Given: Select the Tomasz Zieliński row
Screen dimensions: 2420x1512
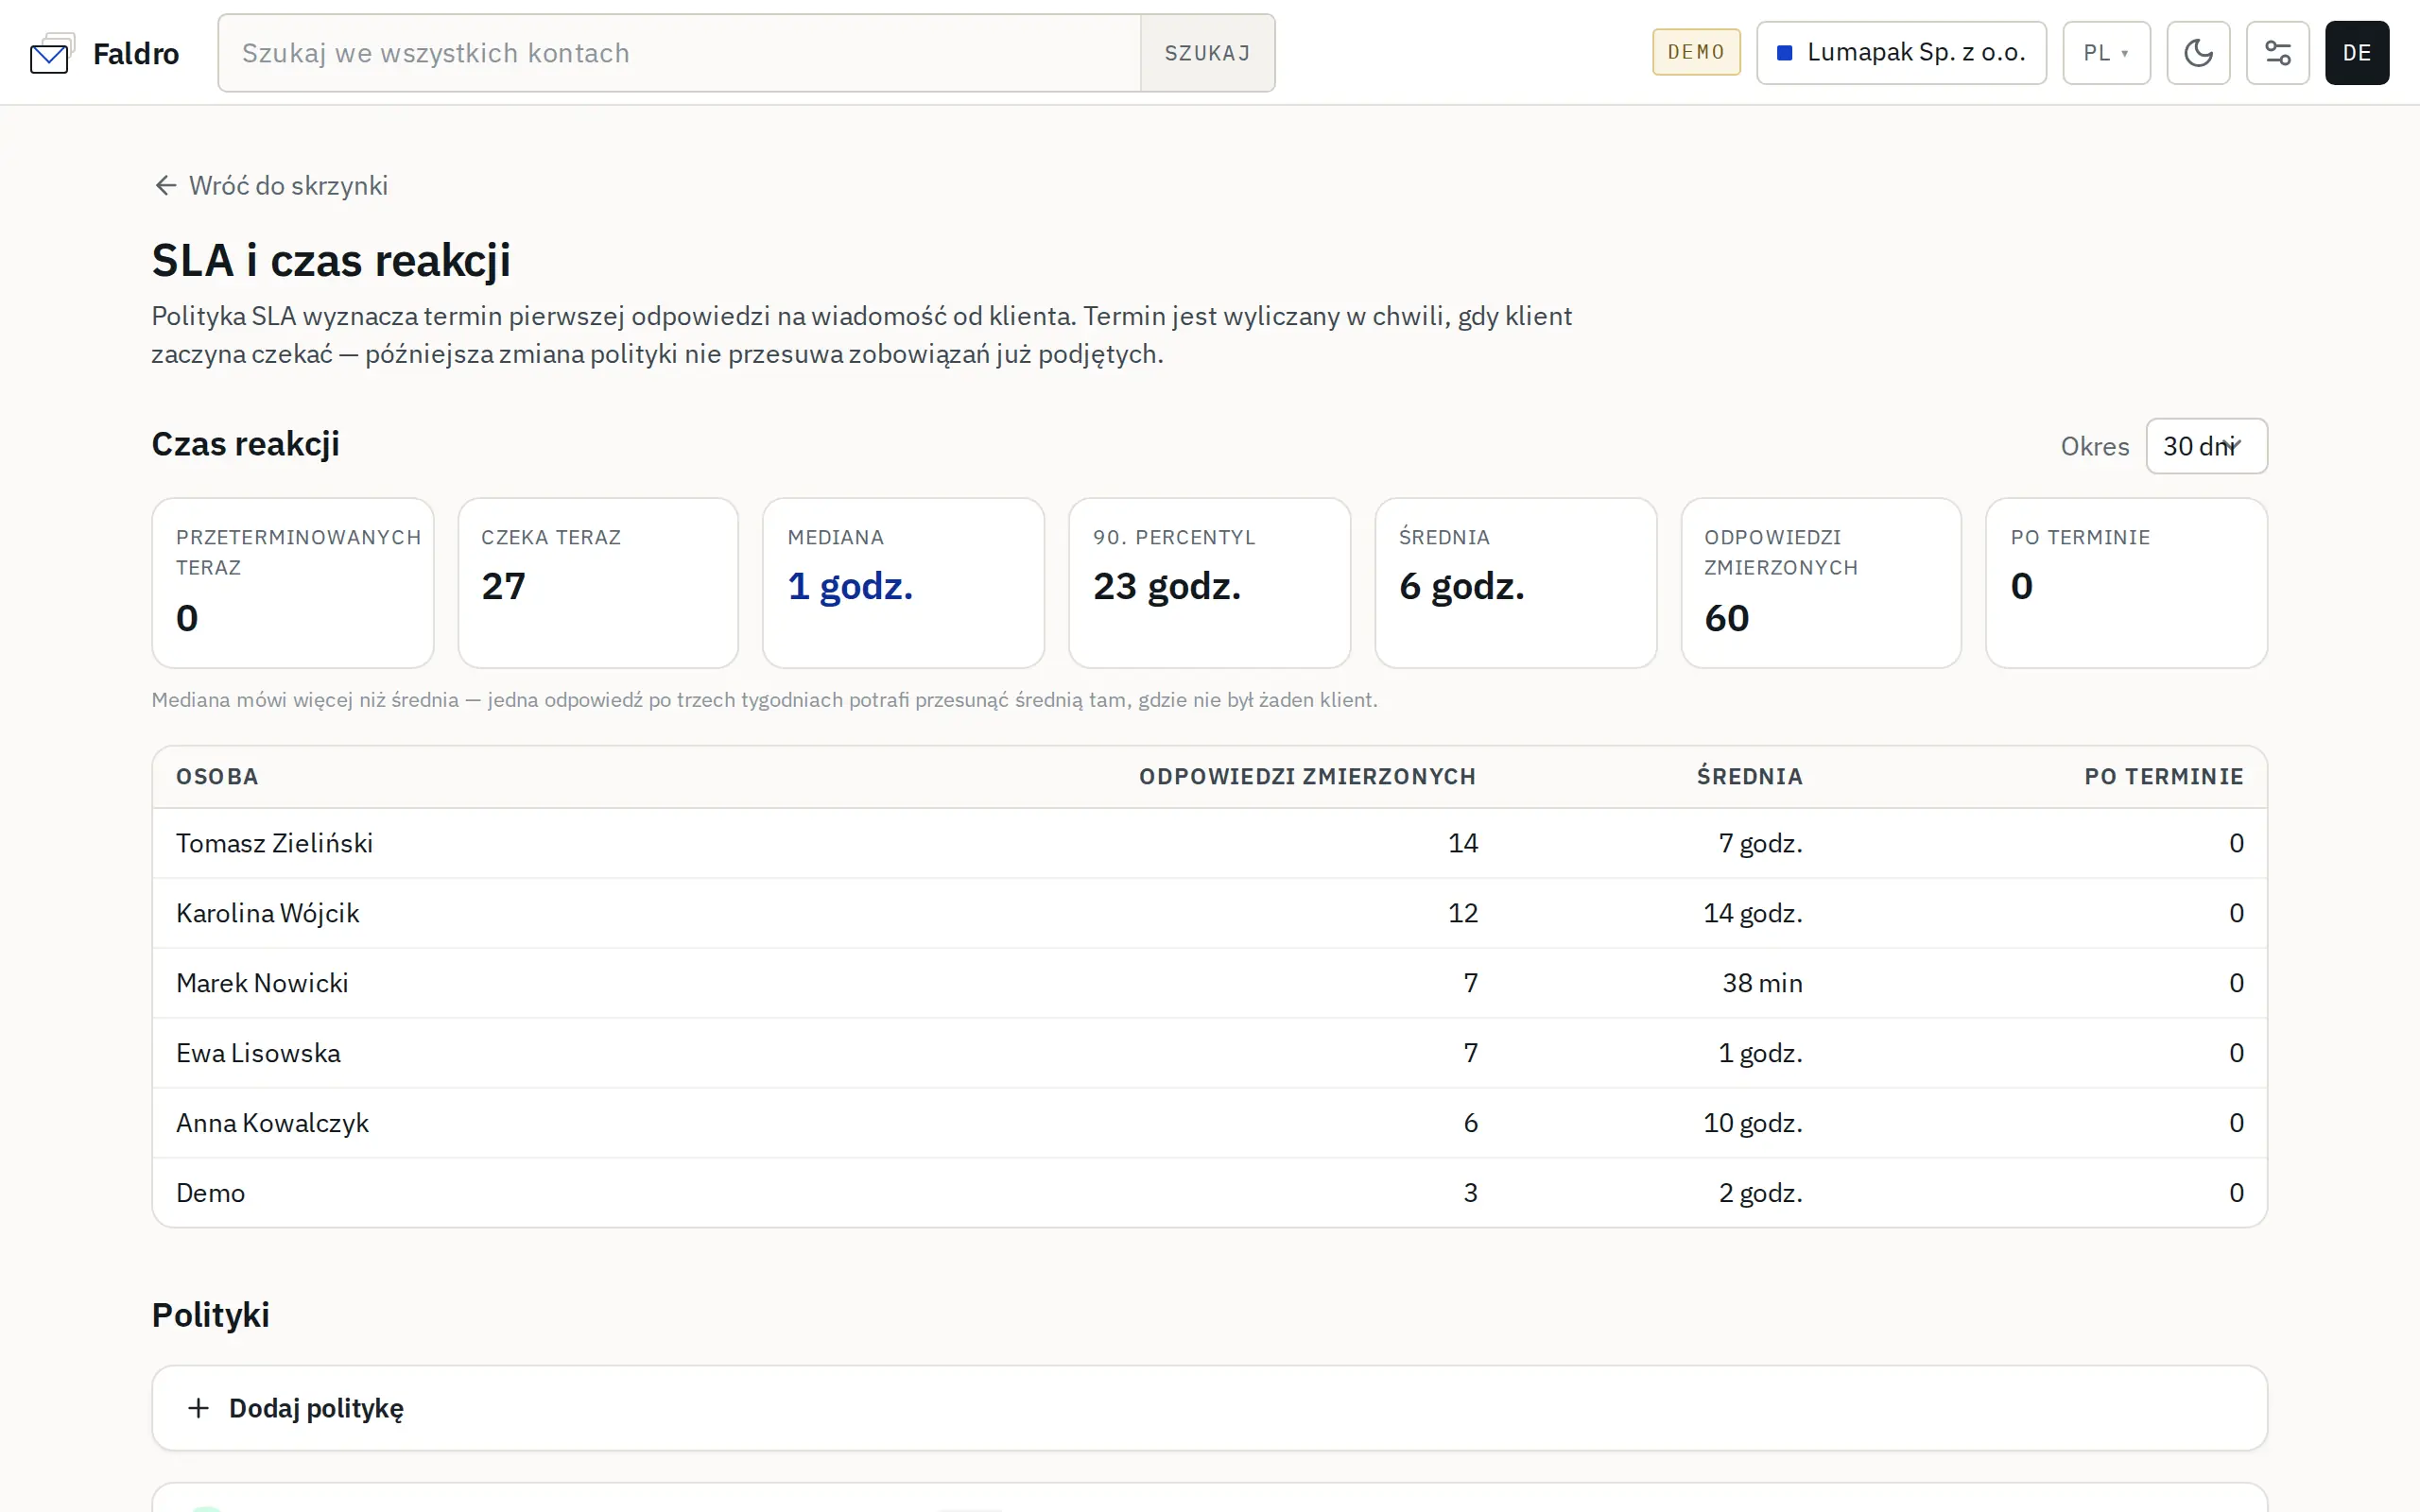Looking at the screenshot, I should (1209, 843).
